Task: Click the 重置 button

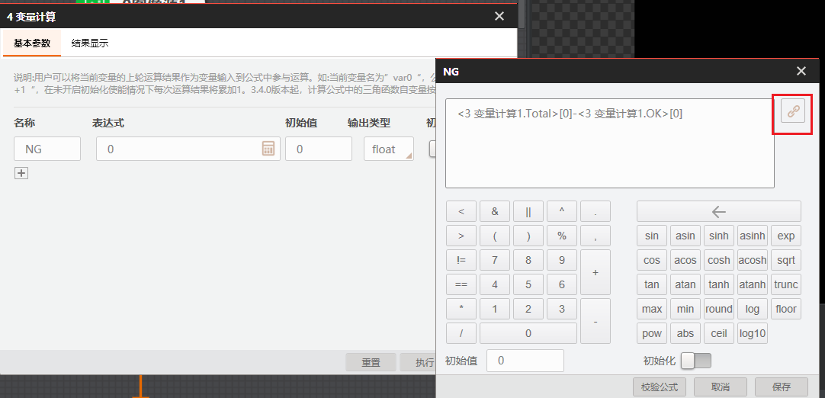Action: point(371,363)
